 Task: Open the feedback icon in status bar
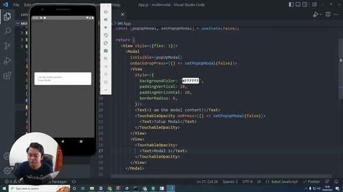pos(327,181)
